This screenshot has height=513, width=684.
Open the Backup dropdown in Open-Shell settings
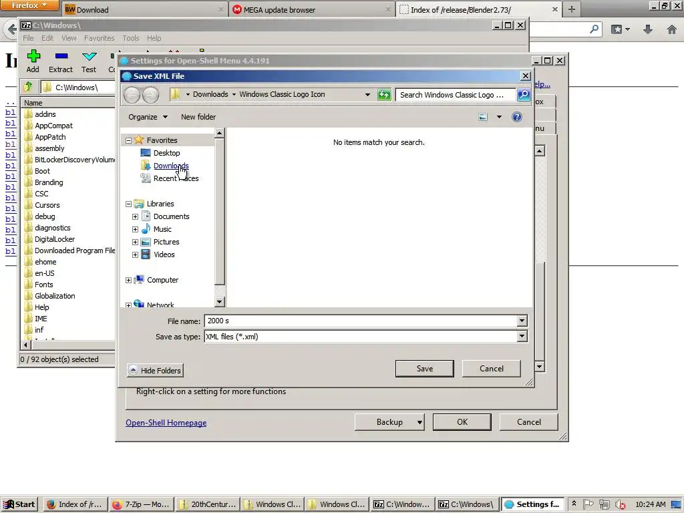419,422
